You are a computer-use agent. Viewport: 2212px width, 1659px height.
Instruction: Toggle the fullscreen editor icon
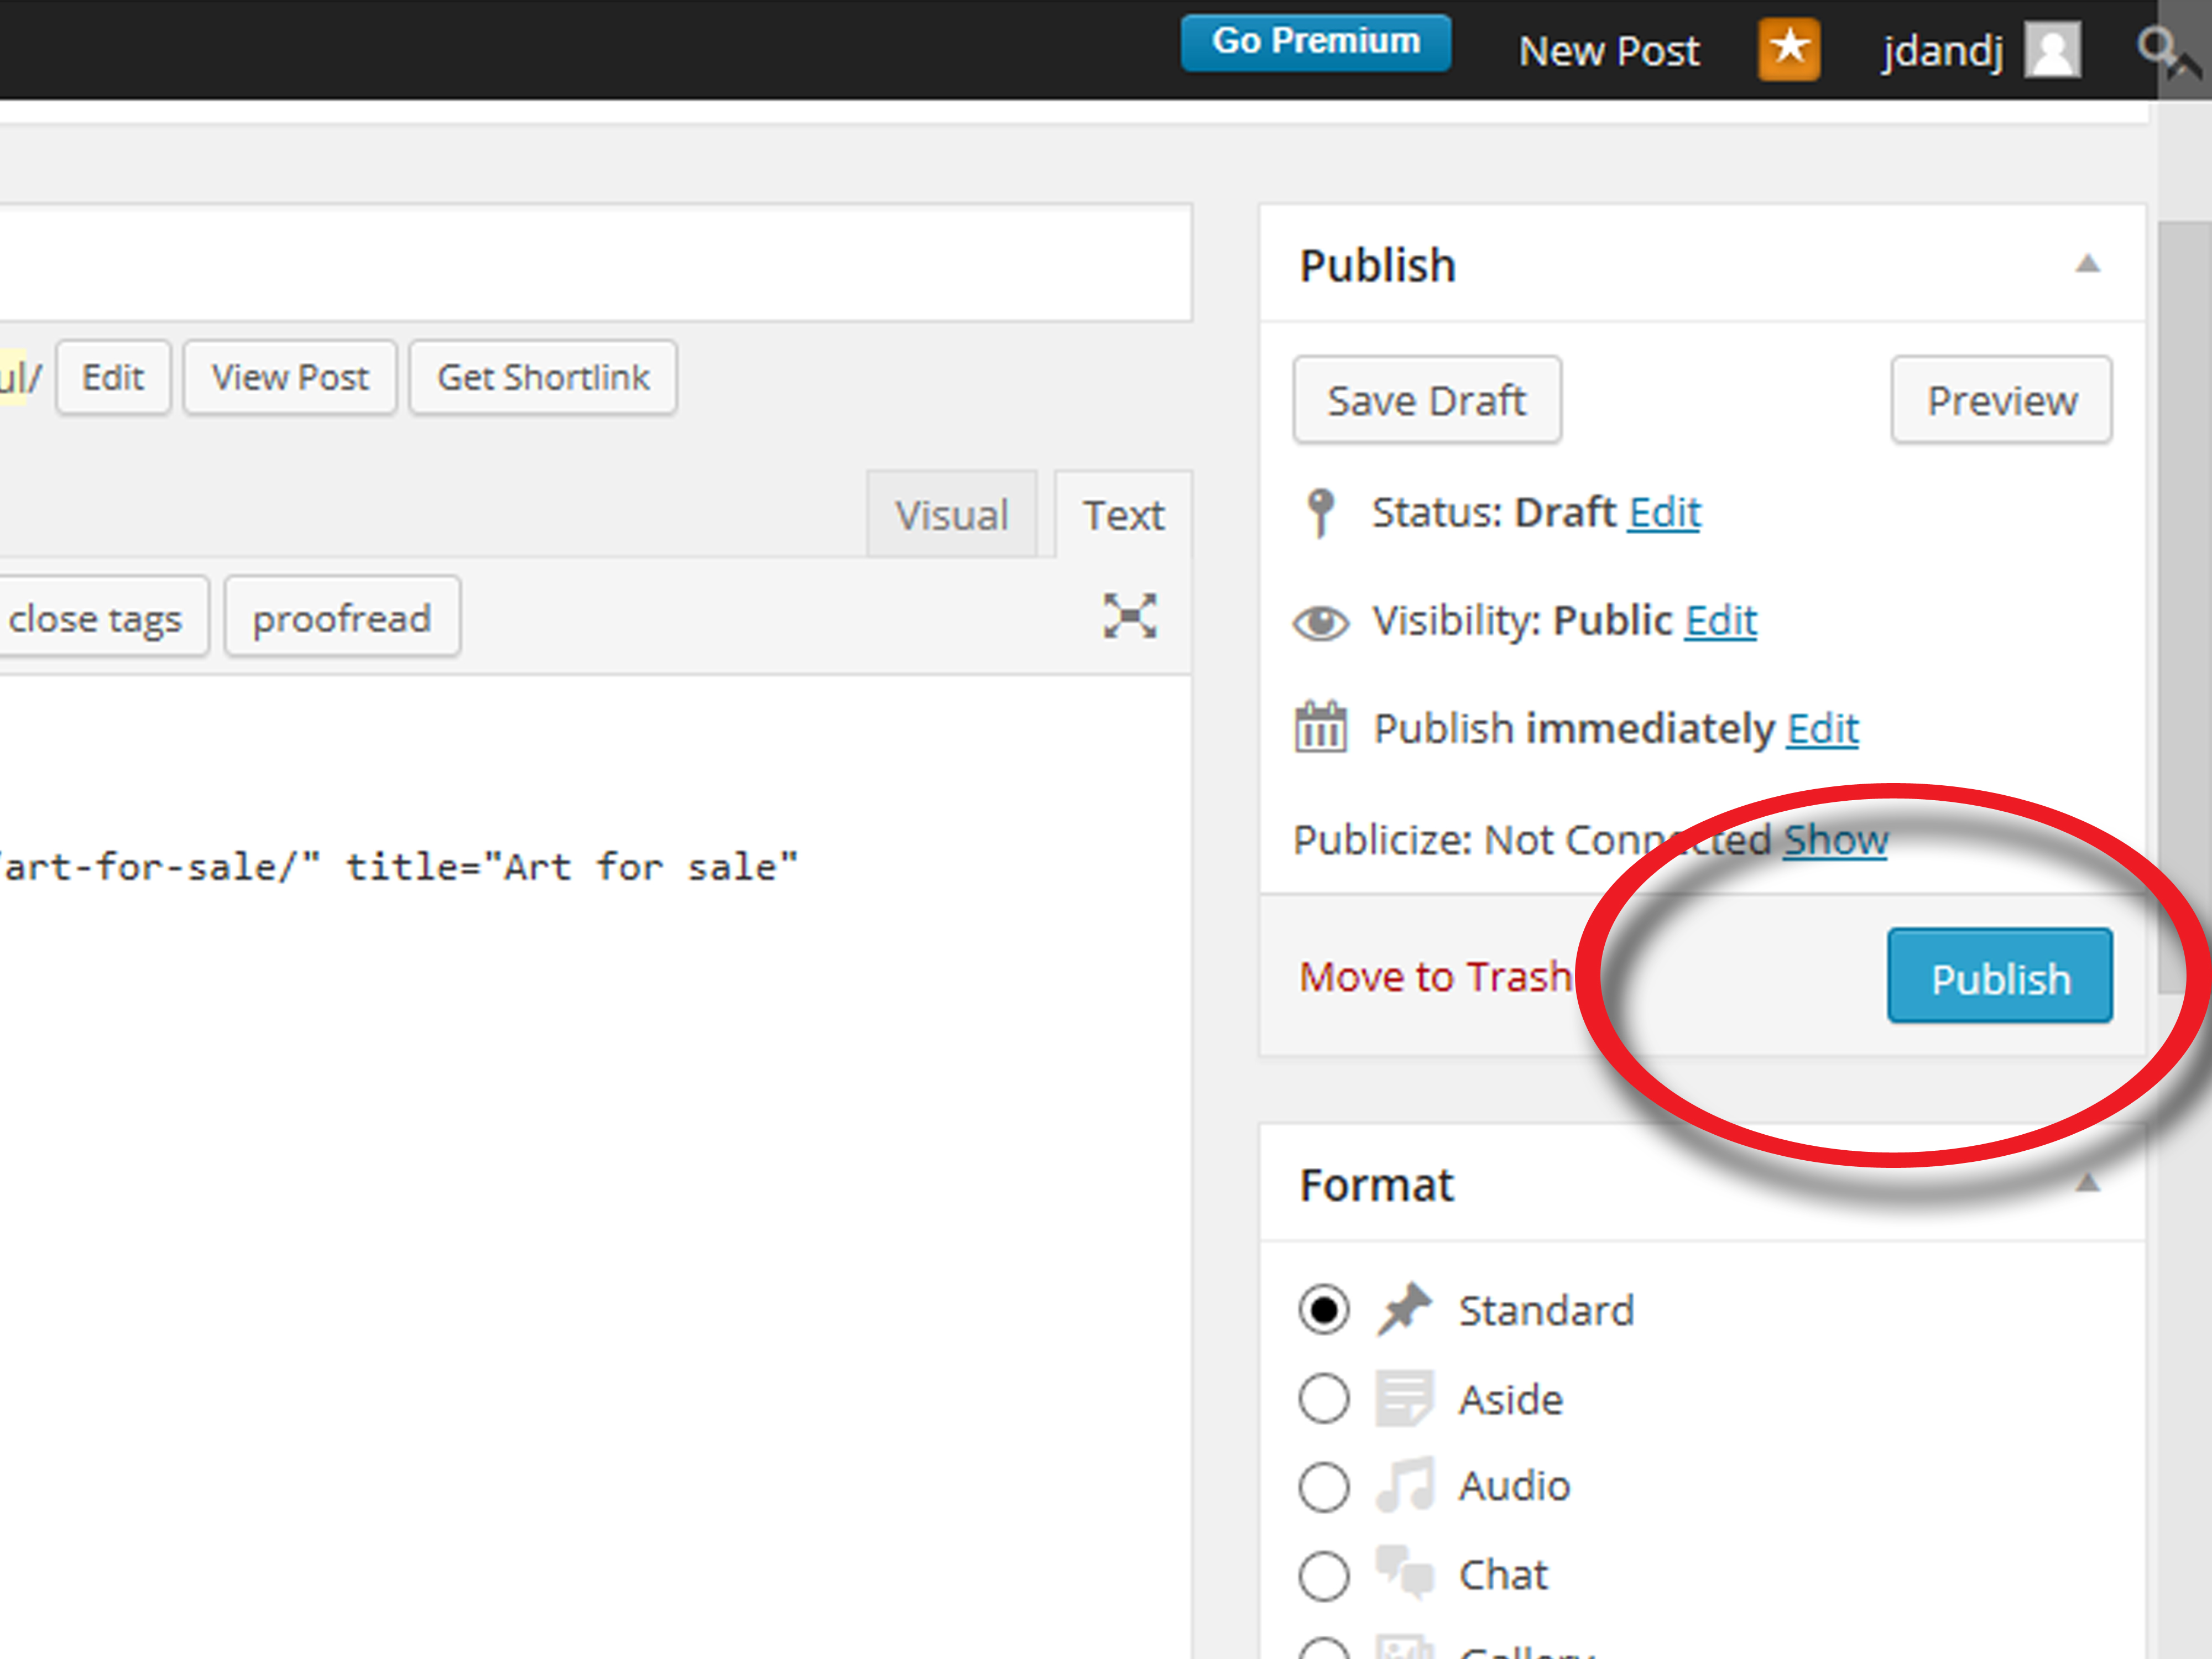(x=1129, y=615)
